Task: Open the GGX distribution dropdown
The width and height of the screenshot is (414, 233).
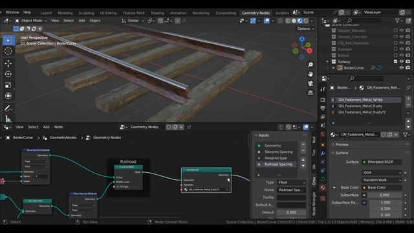Action: [x=382, y=173]
